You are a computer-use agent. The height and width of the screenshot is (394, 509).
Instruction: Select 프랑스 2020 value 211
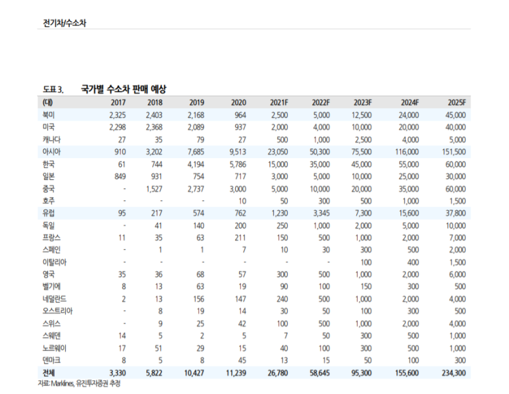click(240, 238)
